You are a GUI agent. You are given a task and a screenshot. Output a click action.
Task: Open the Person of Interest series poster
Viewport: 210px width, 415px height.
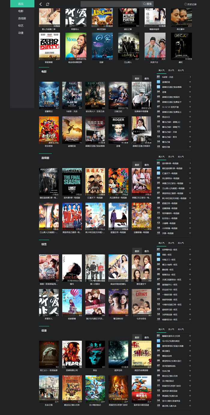[x=49, y=182]
